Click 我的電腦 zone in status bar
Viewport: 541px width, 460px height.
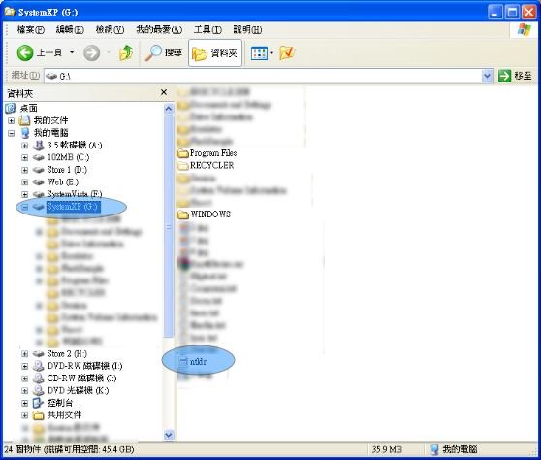tap(454, 449)
